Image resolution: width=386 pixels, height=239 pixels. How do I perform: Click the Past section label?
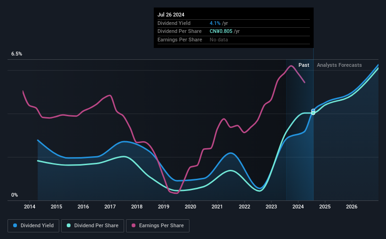point(304,65)
